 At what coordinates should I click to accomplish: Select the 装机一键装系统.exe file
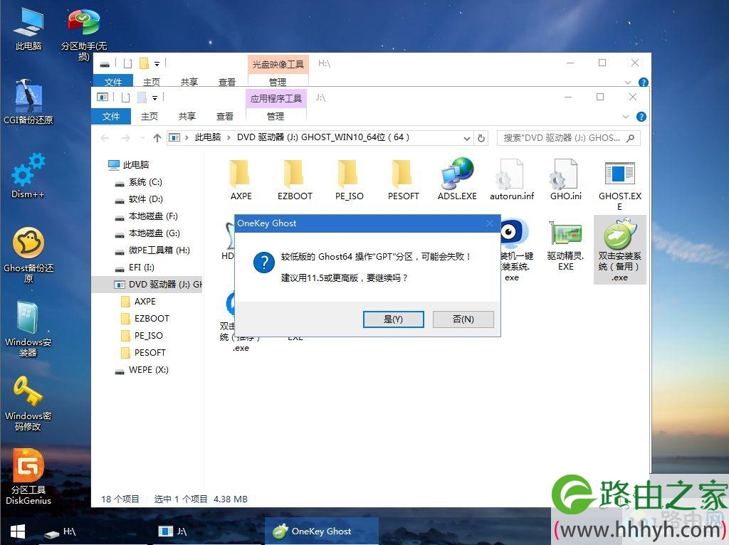coord(515,251)
